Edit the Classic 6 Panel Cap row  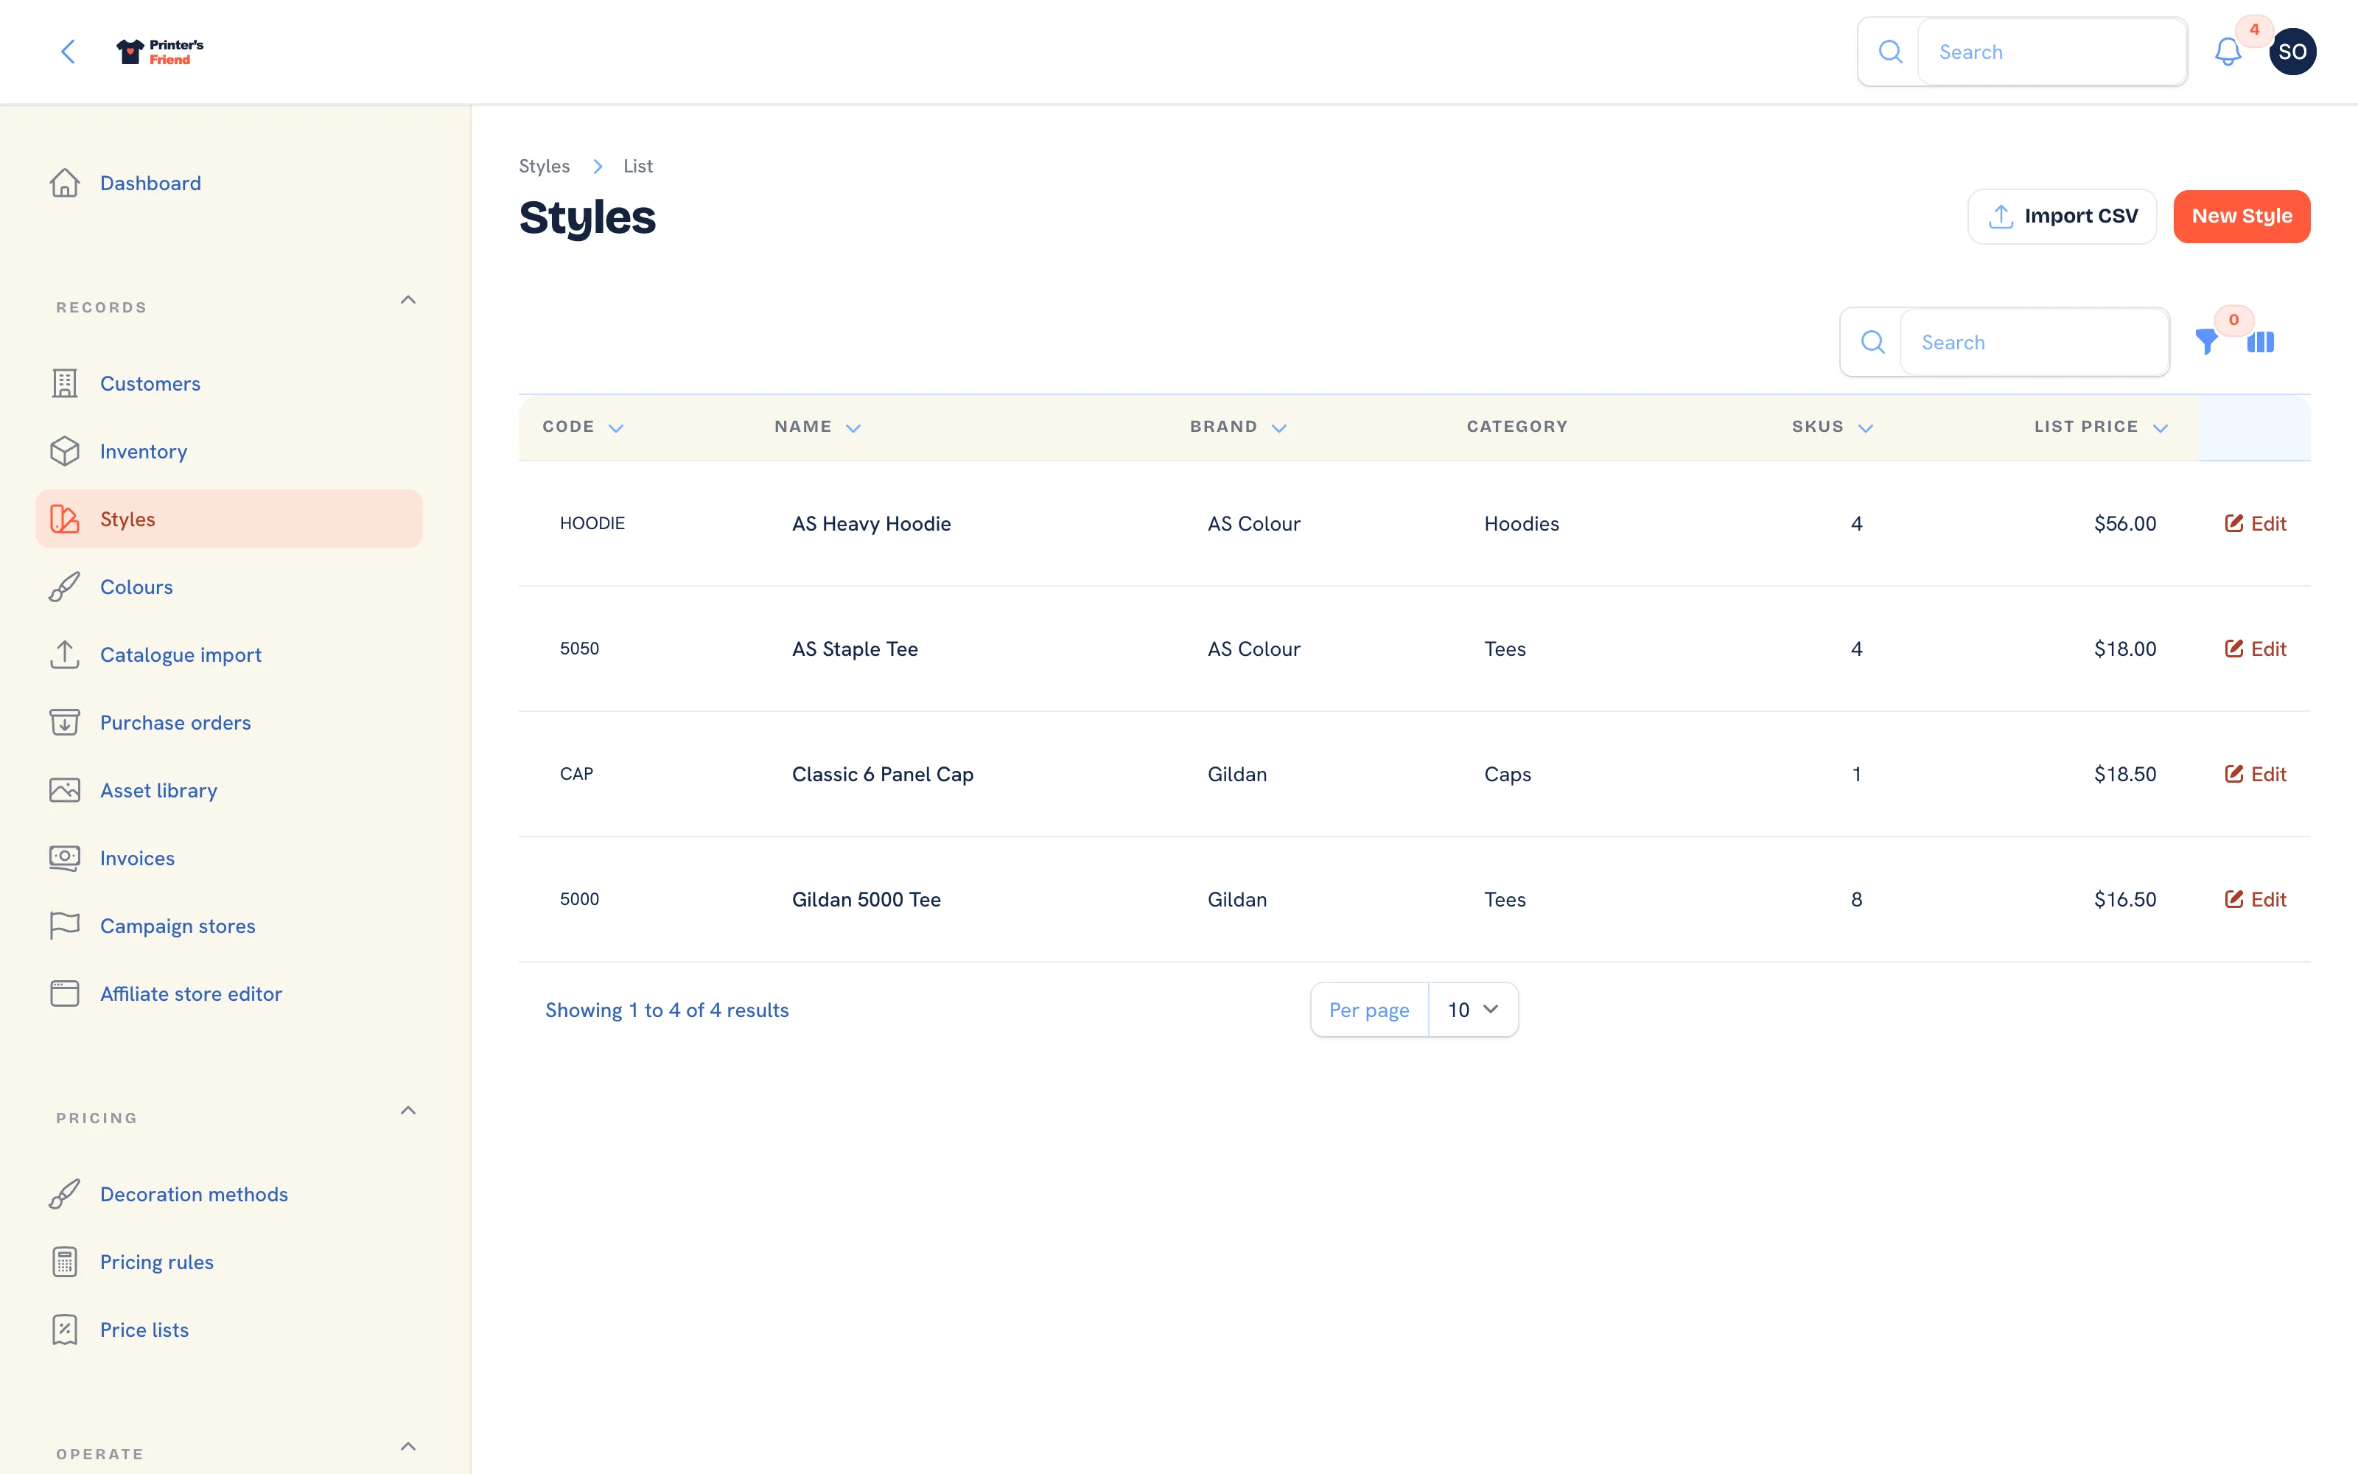pos(2255,774)
